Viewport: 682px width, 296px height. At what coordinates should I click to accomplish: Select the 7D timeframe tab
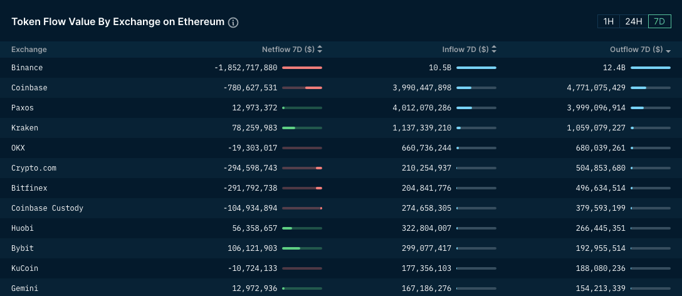click(659, 21)
